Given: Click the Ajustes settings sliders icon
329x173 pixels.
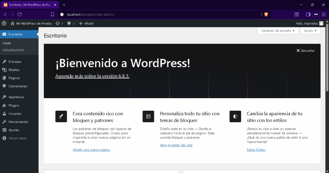Looking at the screenshot, I should 4,130.
